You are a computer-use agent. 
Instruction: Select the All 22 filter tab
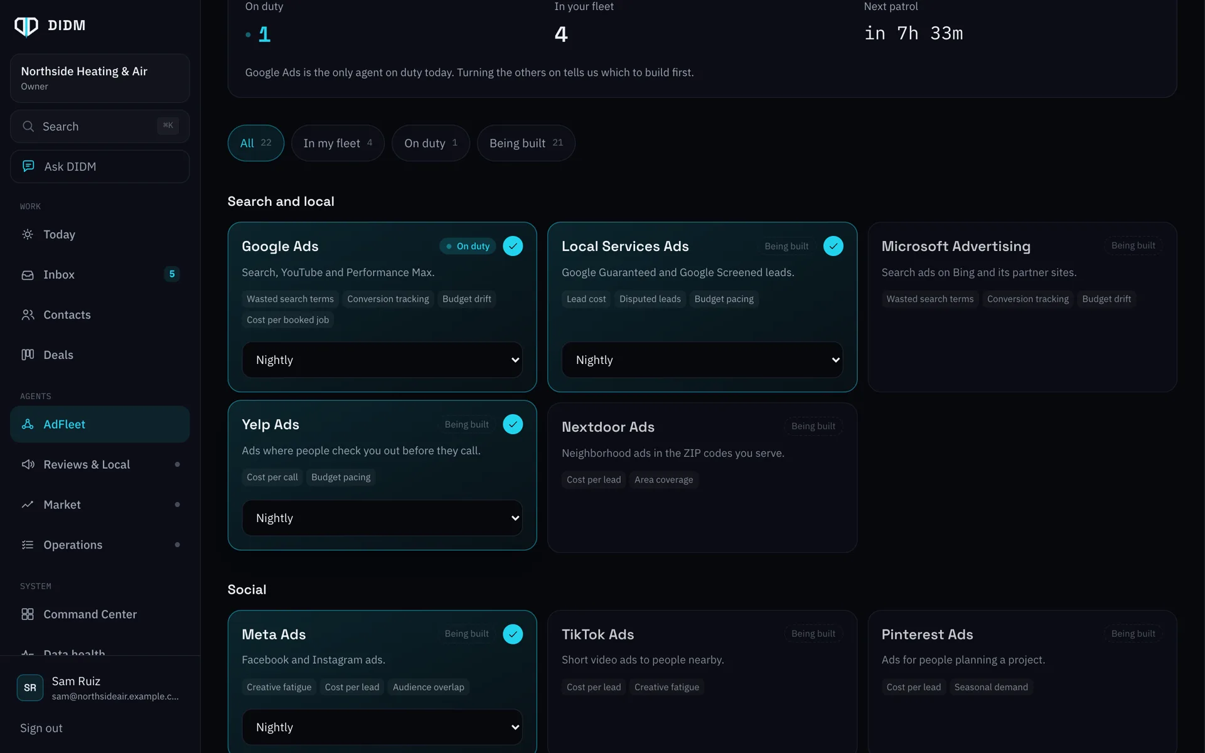pyautogui.click(x=255, y=143)
